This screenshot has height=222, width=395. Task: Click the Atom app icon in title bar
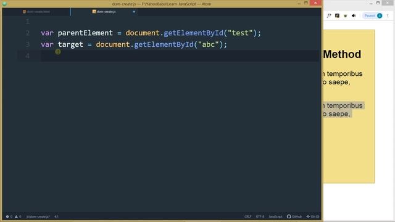click(4, 4)
